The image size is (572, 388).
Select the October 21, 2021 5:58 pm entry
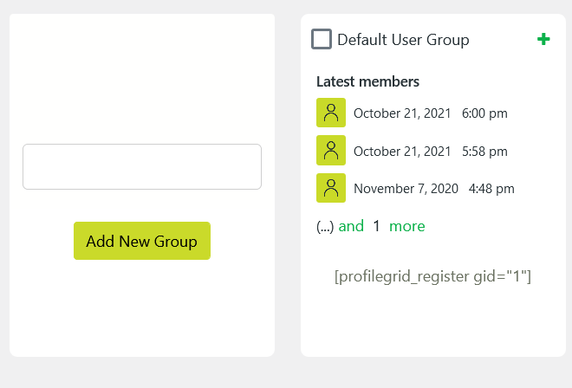pos(431,152)
